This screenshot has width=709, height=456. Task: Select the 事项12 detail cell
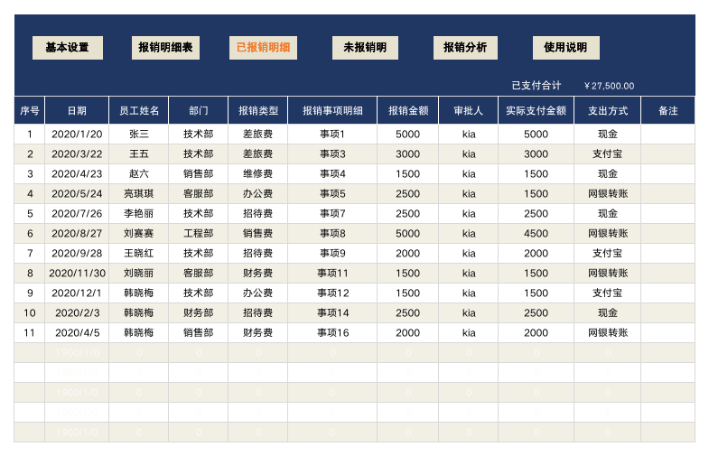pos(332,293)
